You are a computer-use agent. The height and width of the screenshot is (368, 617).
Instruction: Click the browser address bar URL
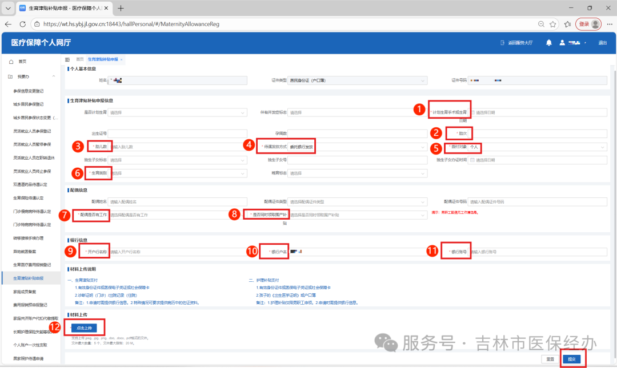click(131, 24)
